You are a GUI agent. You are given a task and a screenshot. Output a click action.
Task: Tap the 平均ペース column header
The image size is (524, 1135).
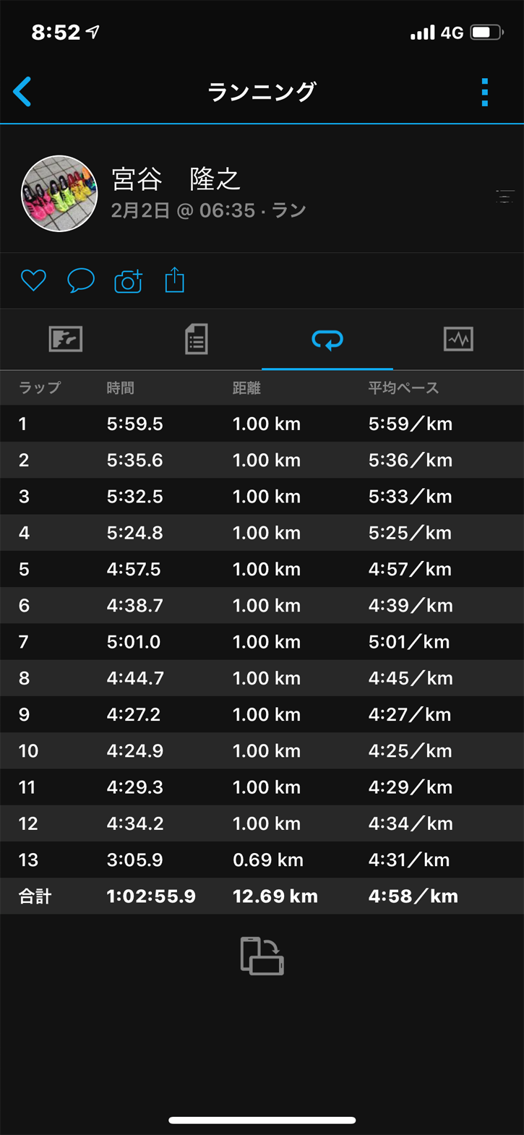click(403, 388)
